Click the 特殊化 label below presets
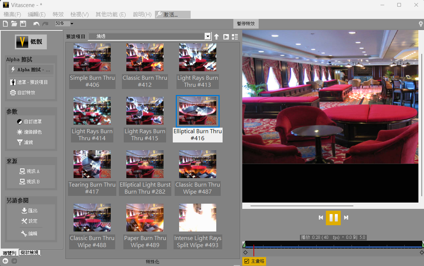424x266 pixels. pos(152,262)
